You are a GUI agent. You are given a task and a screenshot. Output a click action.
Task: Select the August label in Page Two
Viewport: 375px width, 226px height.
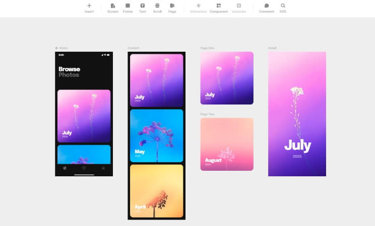pyautogui.click(x=213, y=160)
